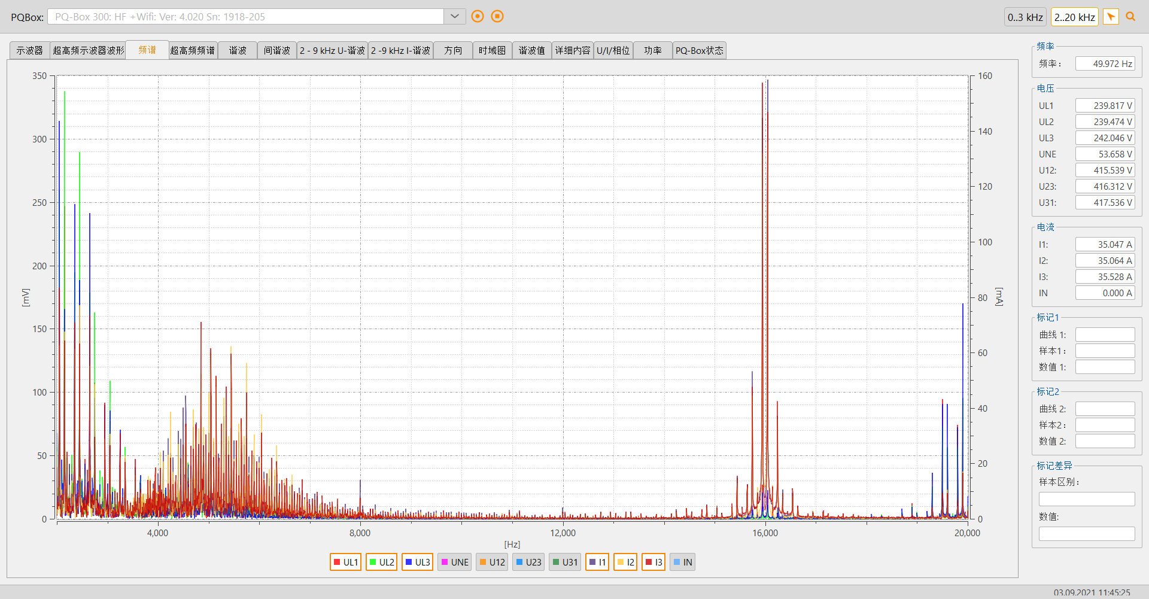This screenshot has height=599, width=1149.
Task: Click the I3 red color legend swatch
Action: [x=649, y=562]
